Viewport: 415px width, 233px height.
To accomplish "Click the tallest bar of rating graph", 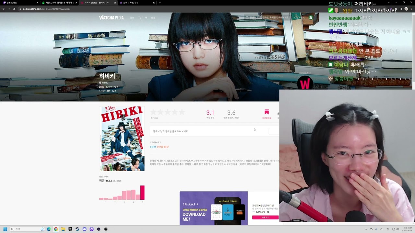I will click(x=142, y=193).
